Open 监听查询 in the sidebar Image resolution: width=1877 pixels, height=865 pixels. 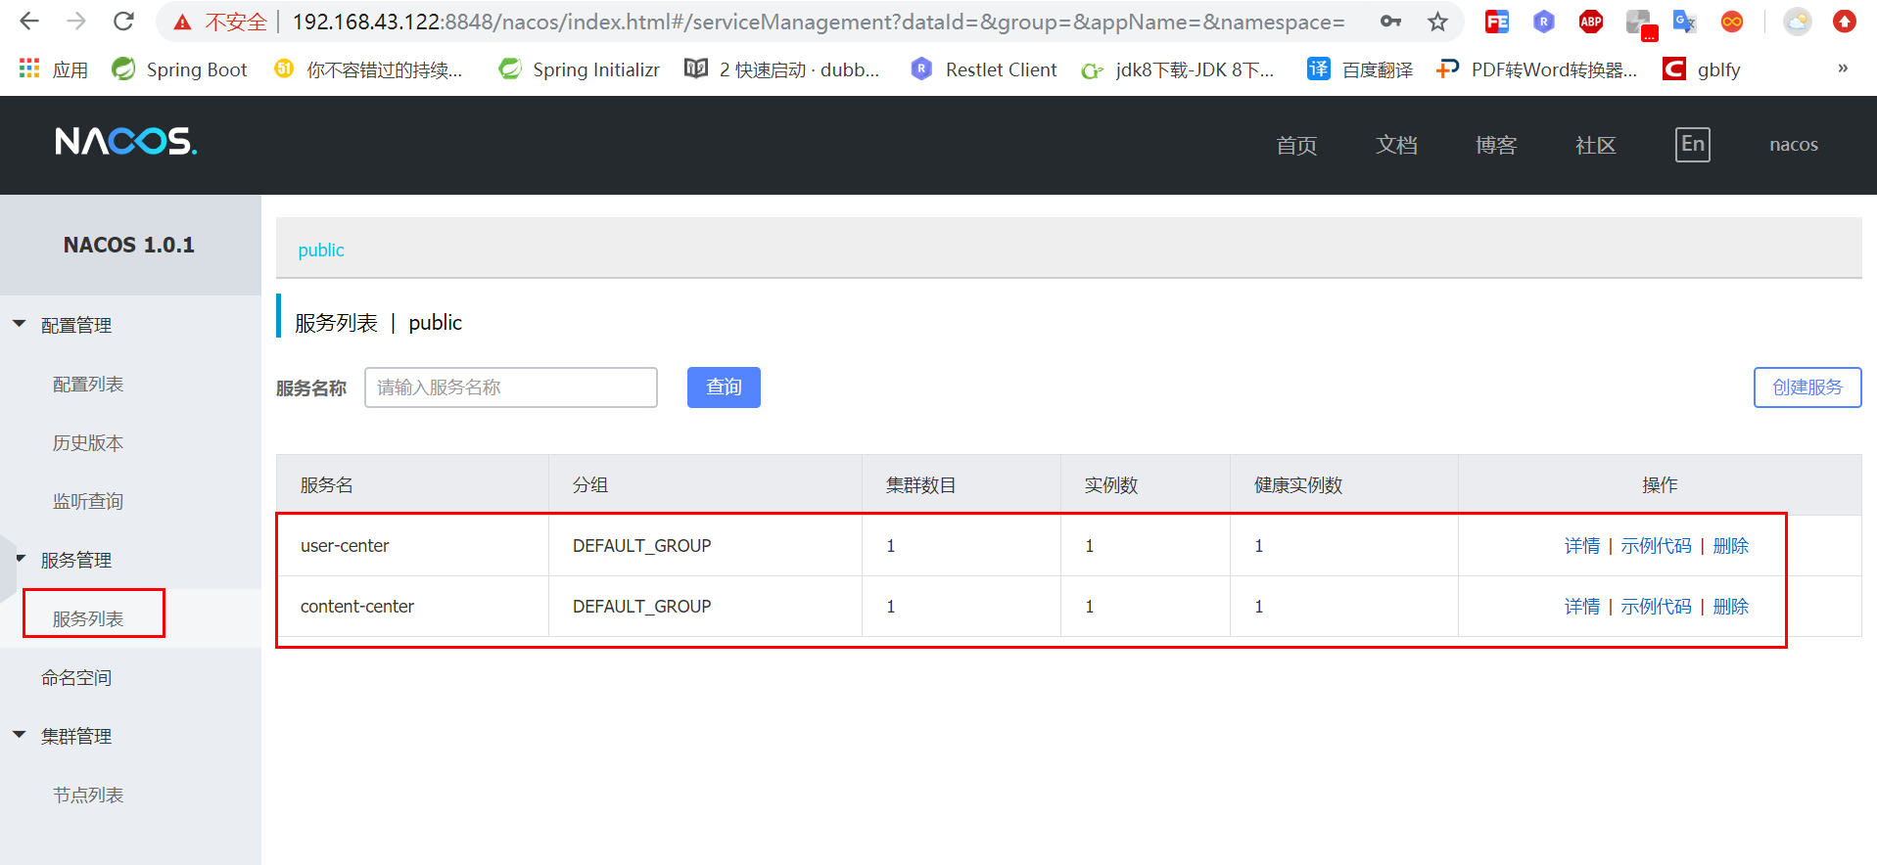[88, 501]
